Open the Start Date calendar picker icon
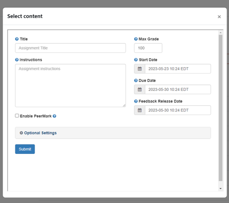The image size is (229, 203). pyautogui.click(x=140, y=69)
